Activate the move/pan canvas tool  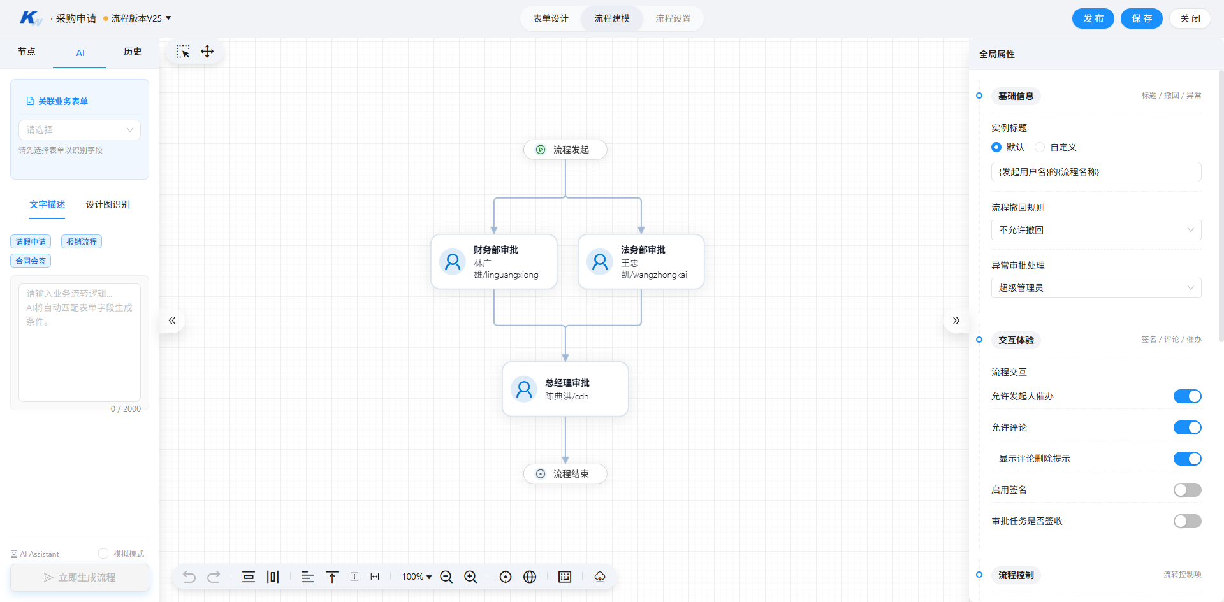pos(207,52)
